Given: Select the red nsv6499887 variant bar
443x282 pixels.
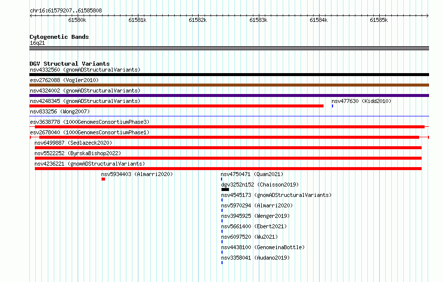Looking at the screenshot, I should click(228, 148).
